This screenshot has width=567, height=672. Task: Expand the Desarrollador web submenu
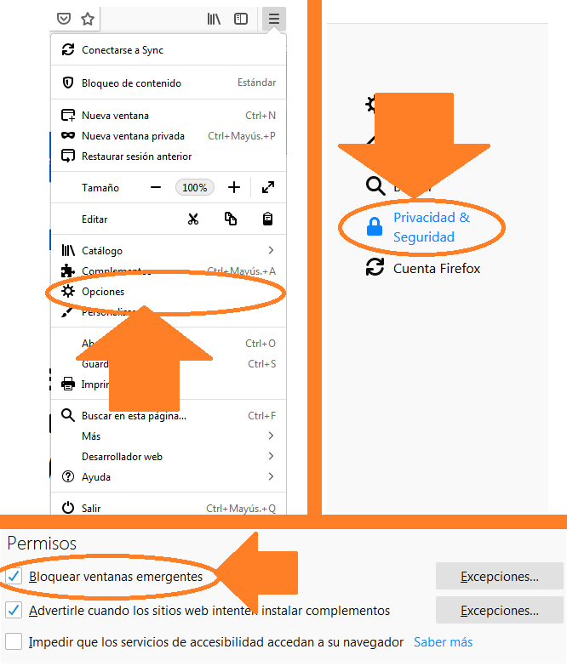(x=169, y=457)
